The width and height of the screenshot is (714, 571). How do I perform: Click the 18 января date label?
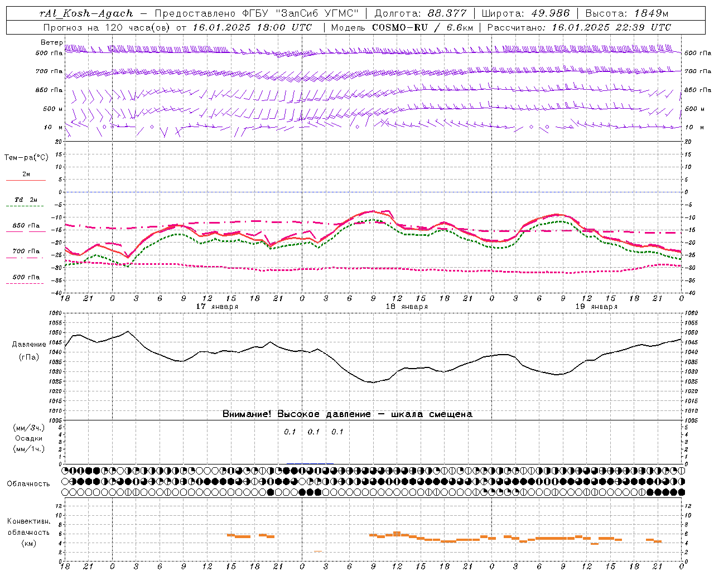tap(407, 307)
